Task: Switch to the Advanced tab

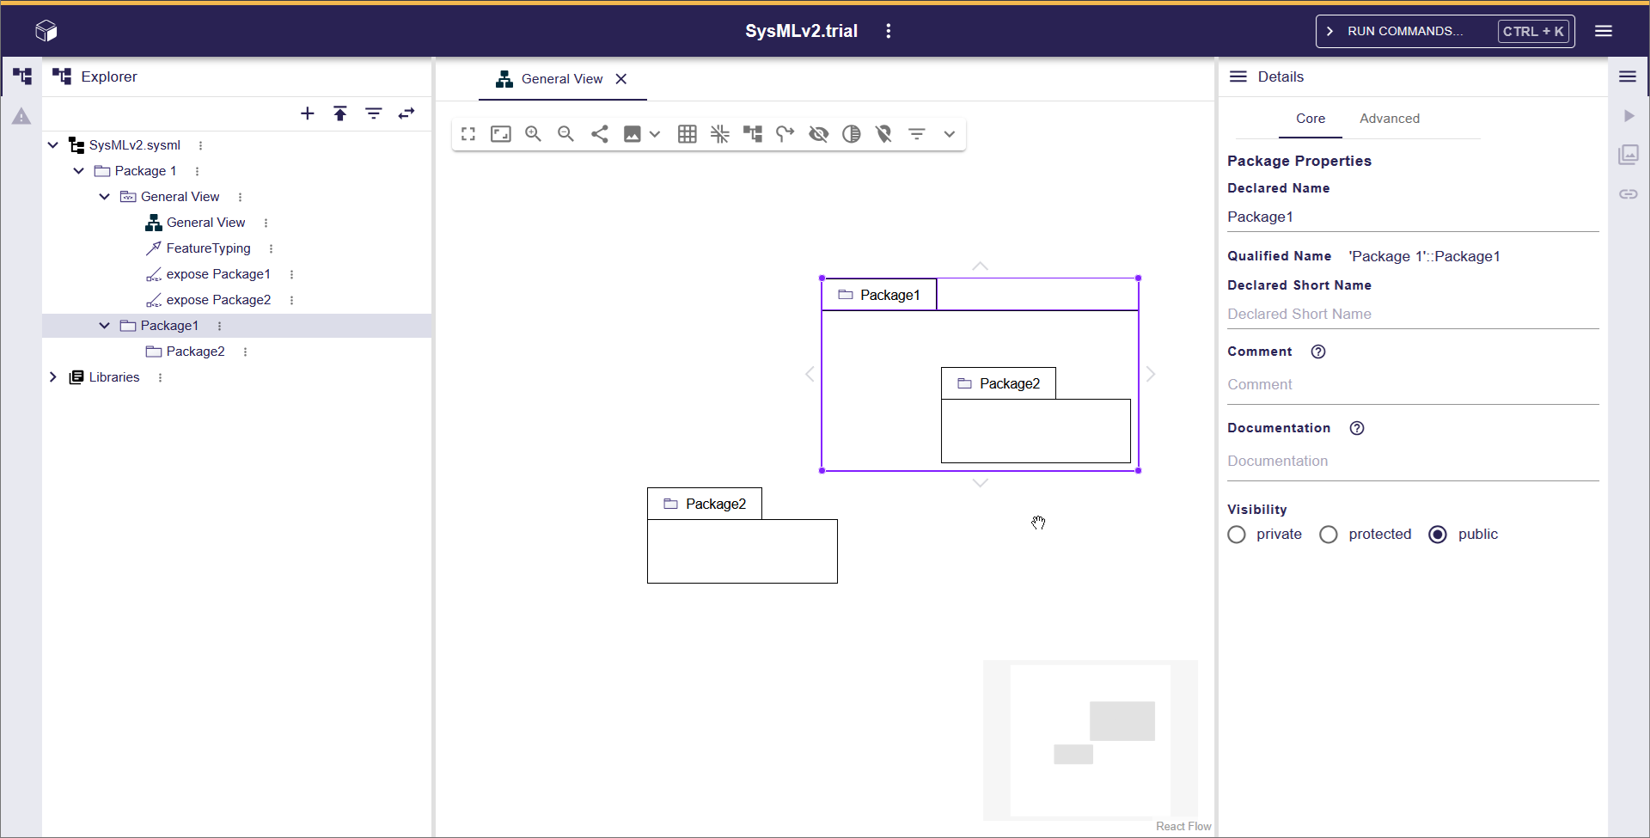Action: point(1389,119)
